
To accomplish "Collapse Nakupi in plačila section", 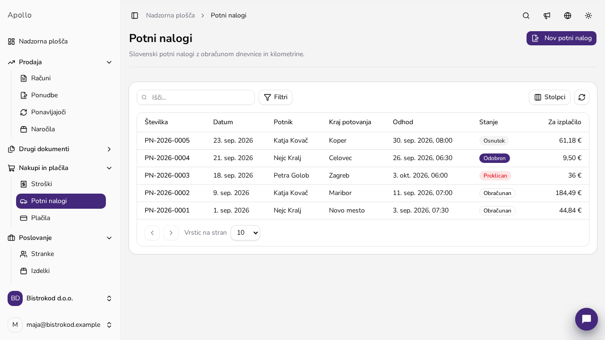I will coord(60,168).
